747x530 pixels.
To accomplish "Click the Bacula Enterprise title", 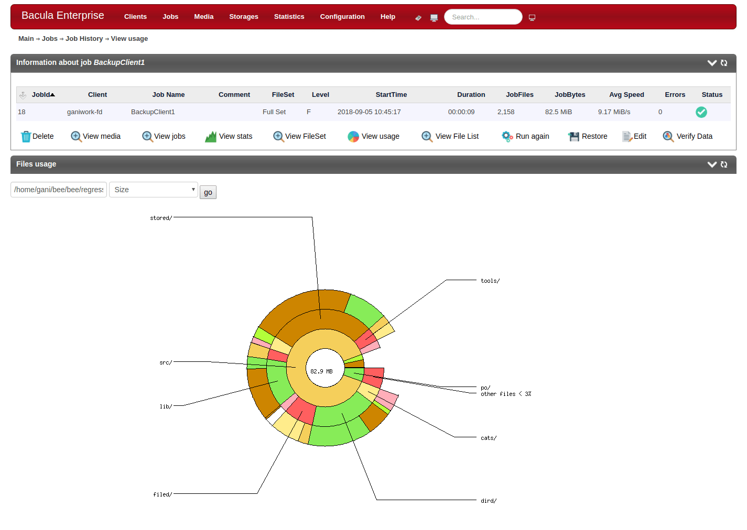I will click(x=63, y=16).
